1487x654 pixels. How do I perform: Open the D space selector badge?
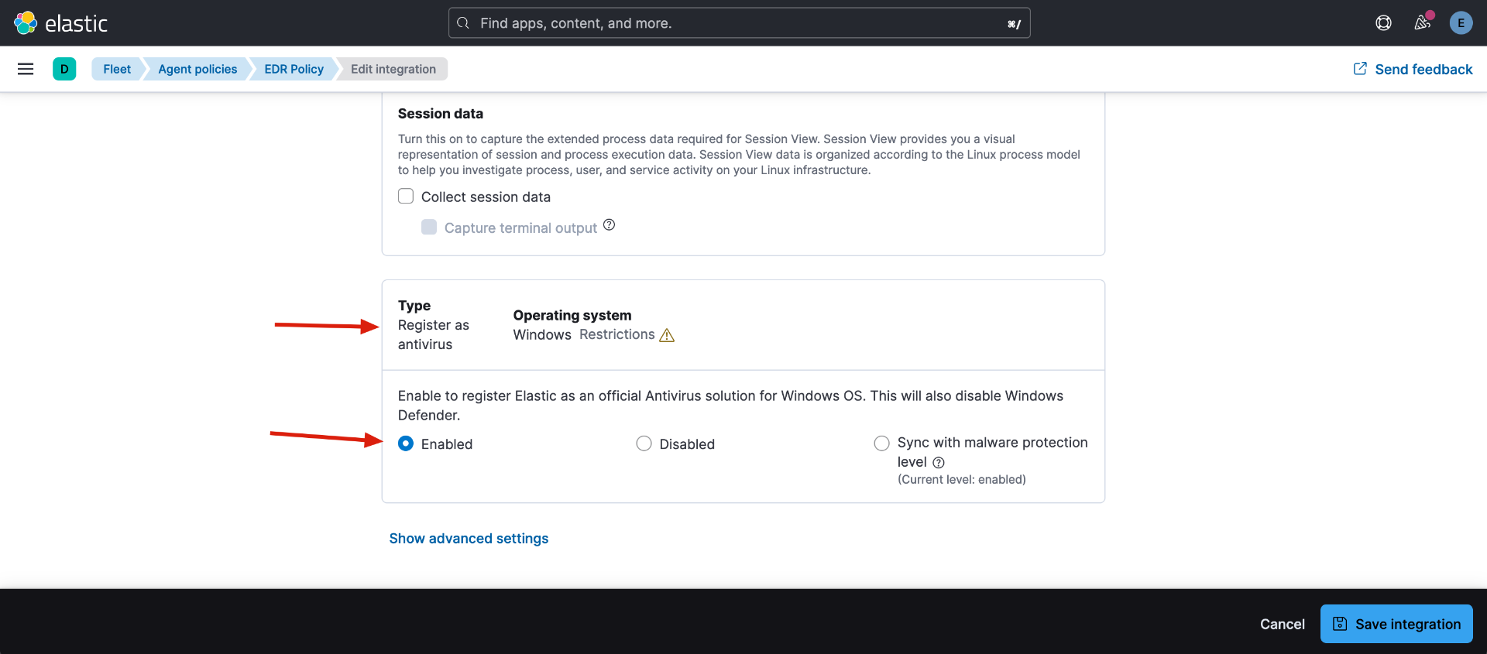(64, 69)
